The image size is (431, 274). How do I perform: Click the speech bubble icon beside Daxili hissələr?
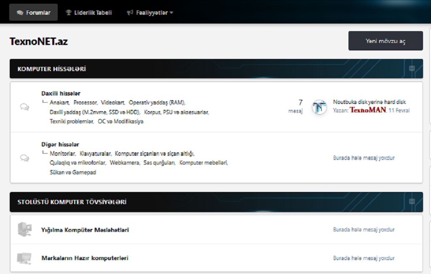coord(24,107)
